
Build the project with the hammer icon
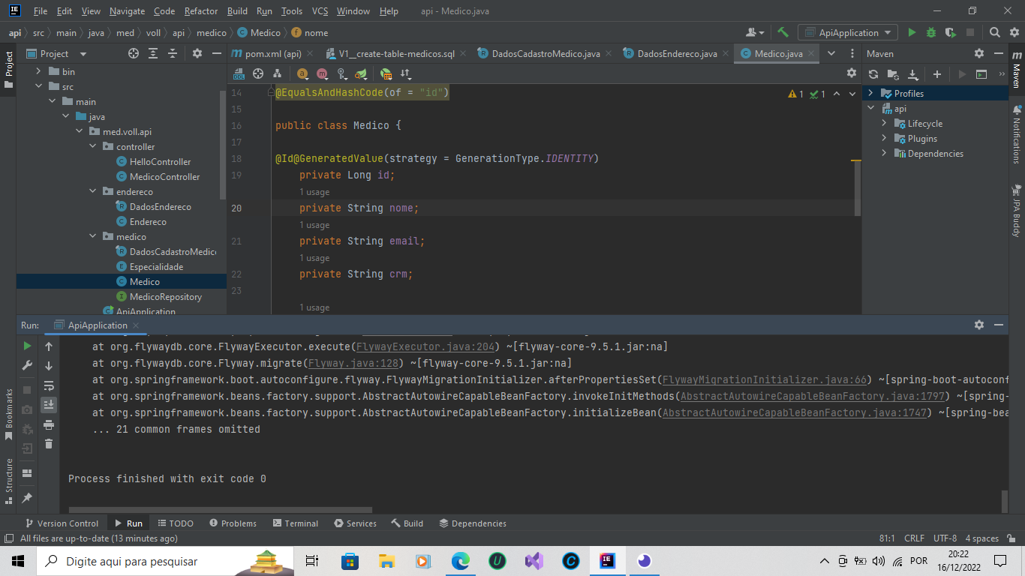783,32
